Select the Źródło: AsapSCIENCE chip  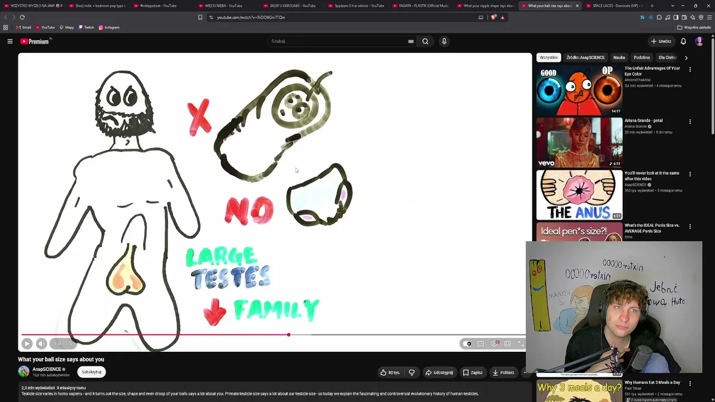point(585,58)
